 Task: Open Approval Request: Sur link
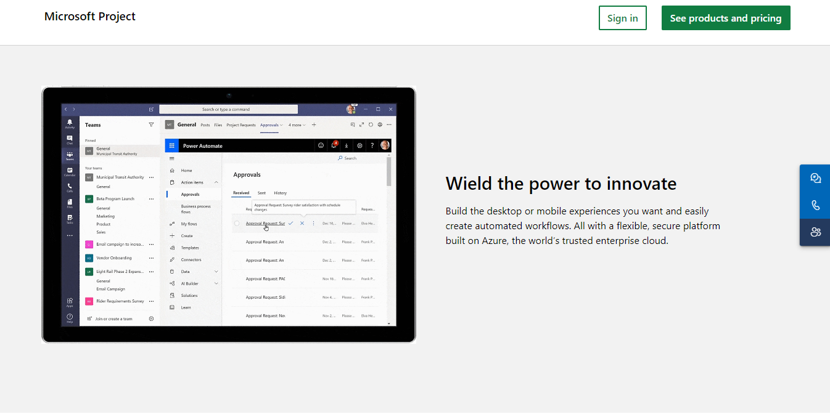click(265, 223)
